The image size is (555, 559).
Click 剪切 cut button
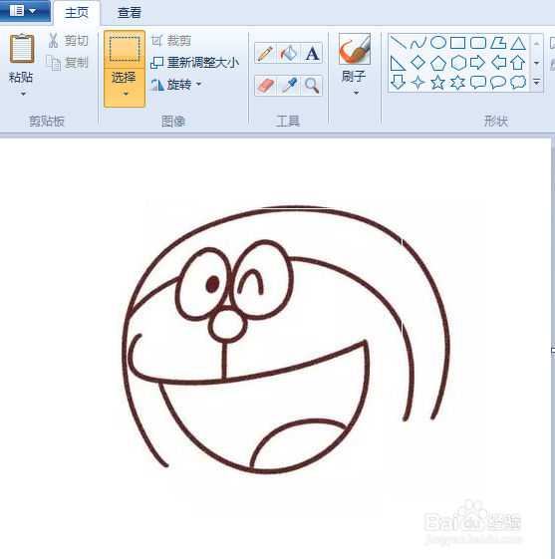pos(69,41)
